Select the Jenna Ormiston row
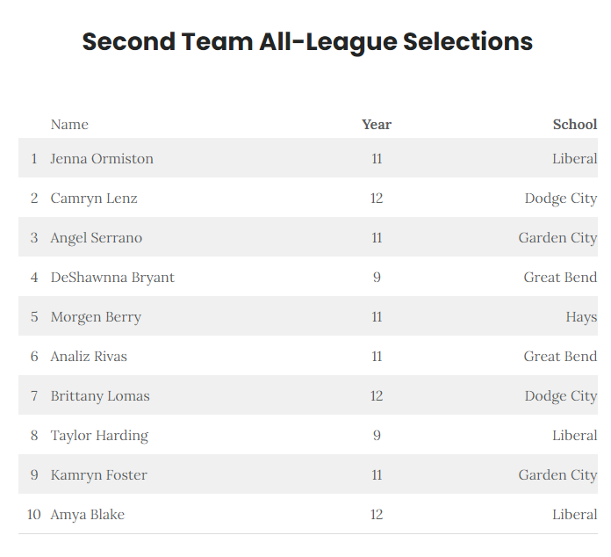611x557 pixels. click(x=308, y=158)
